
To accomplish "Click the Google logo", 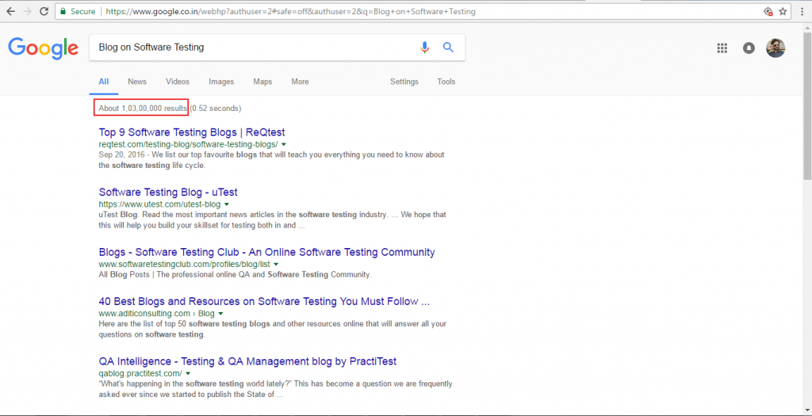I will point(44,48).
